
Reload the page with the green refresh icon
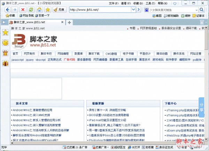click(x=31, y=10)
